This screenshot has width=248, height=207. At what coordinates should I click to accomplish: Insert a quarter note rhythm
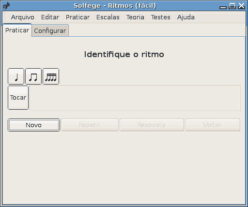[16, 76]
